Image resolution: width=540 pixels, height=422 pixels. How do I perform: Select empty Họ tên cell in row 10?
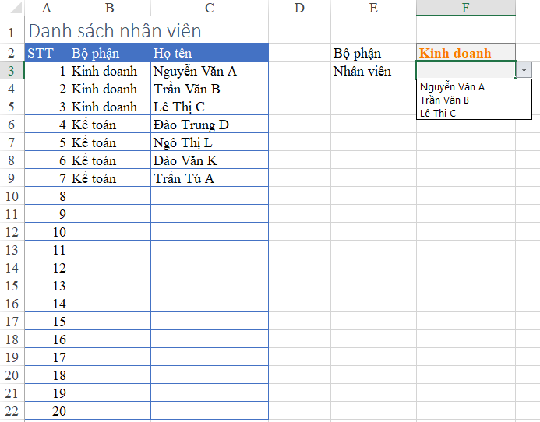tap(210, 196)
